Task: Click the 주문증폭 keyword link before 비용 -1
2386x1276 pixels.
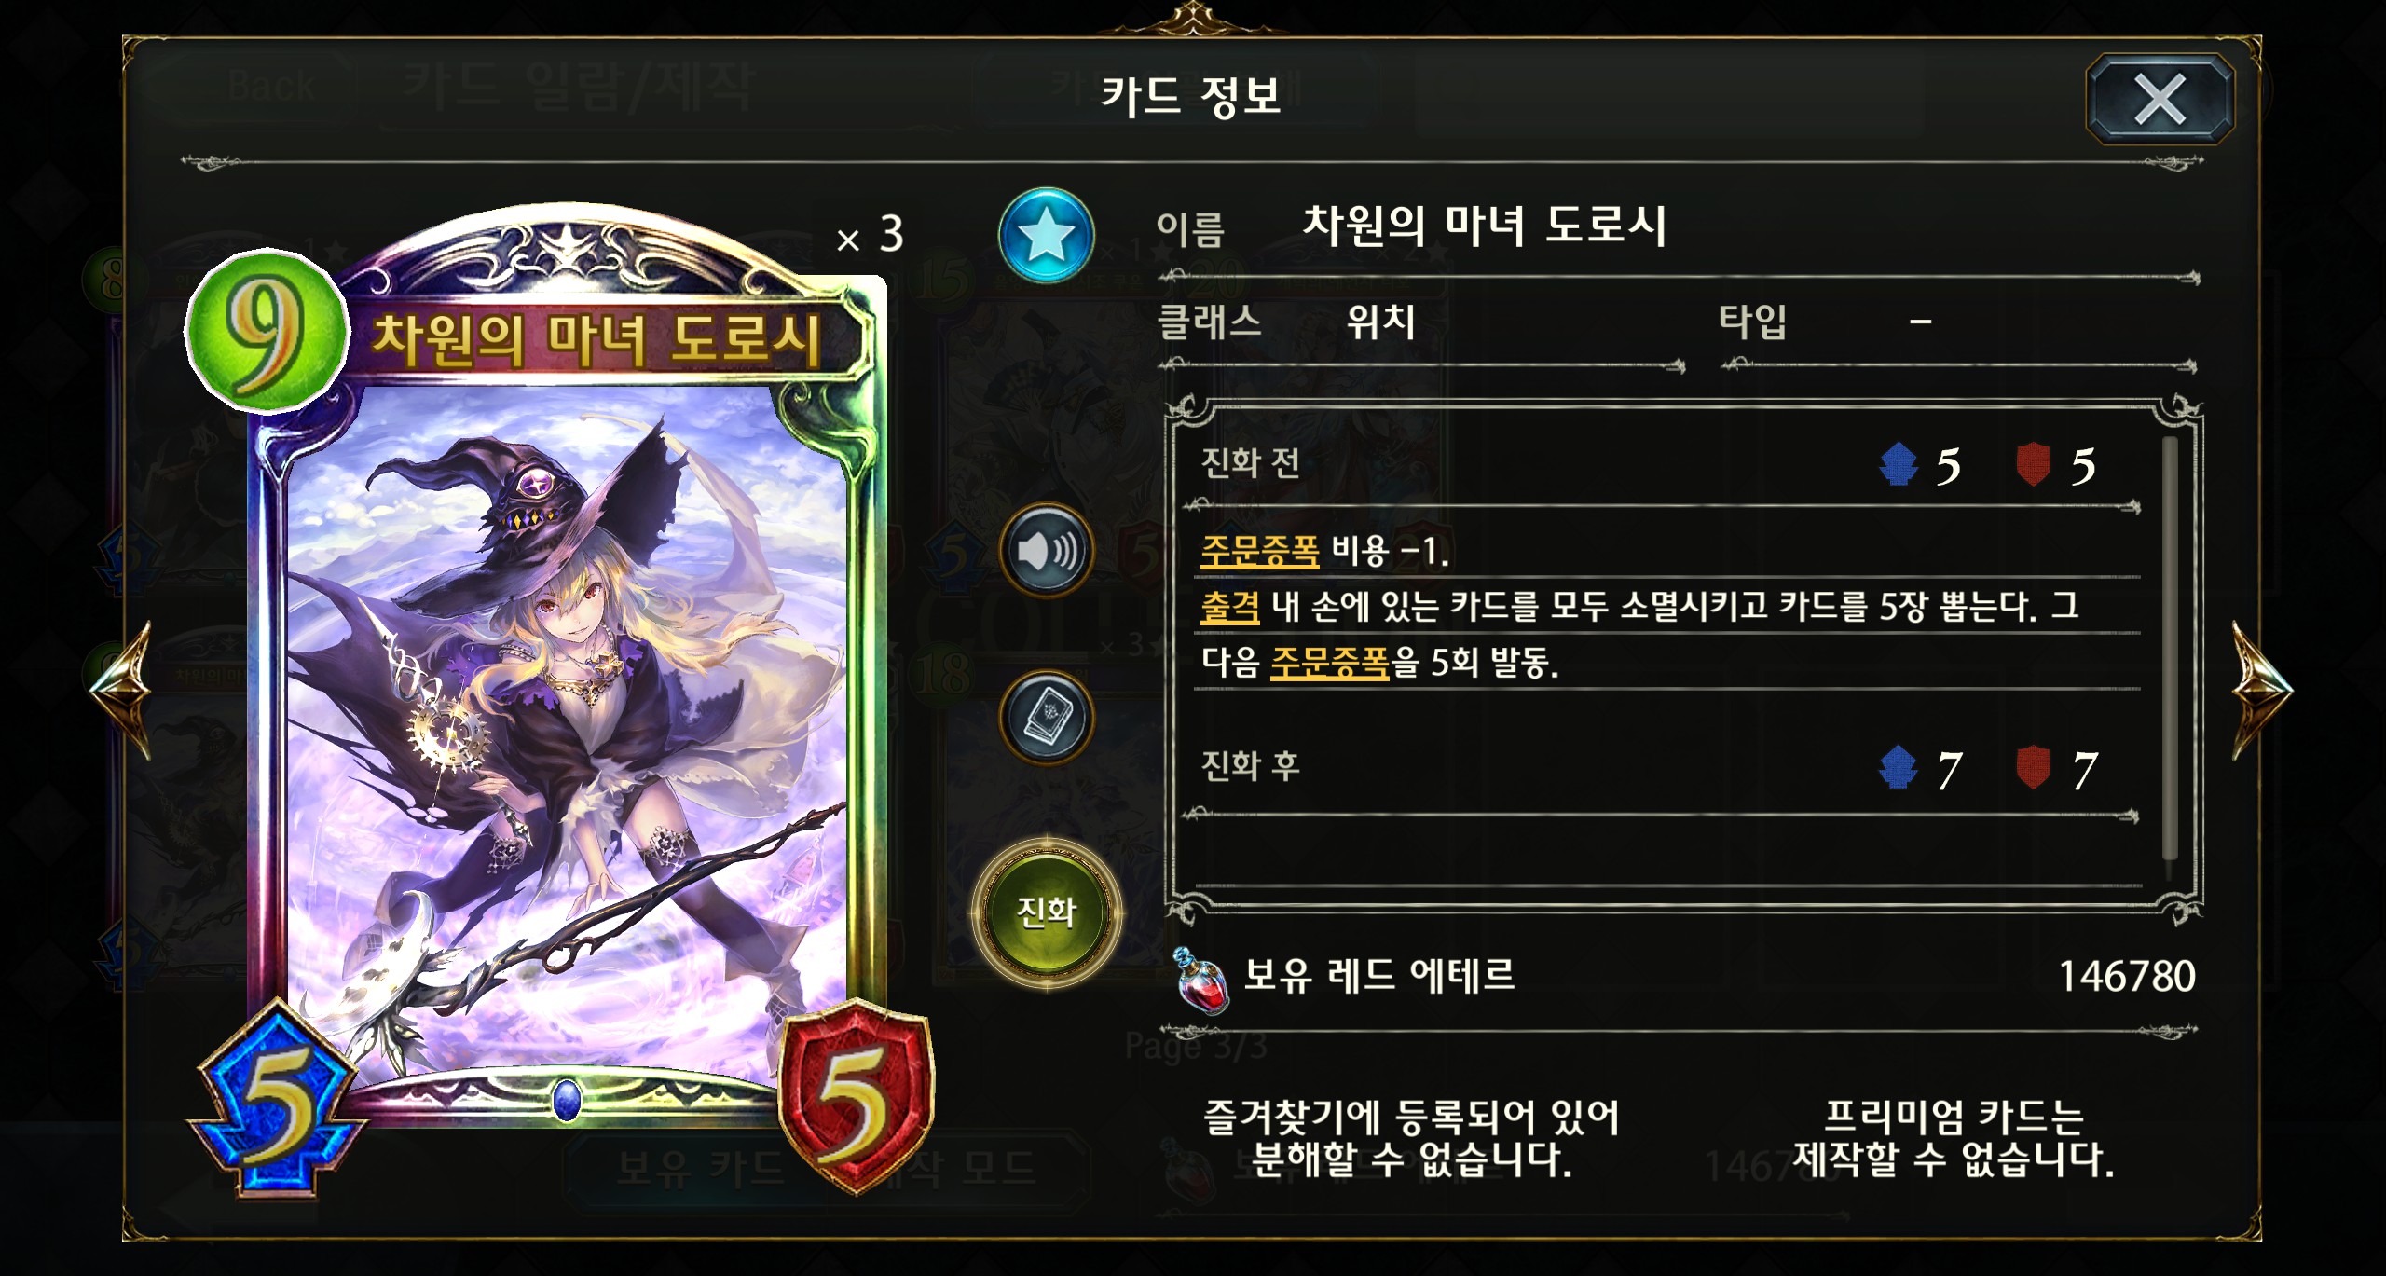Action: coord(1260,552)
